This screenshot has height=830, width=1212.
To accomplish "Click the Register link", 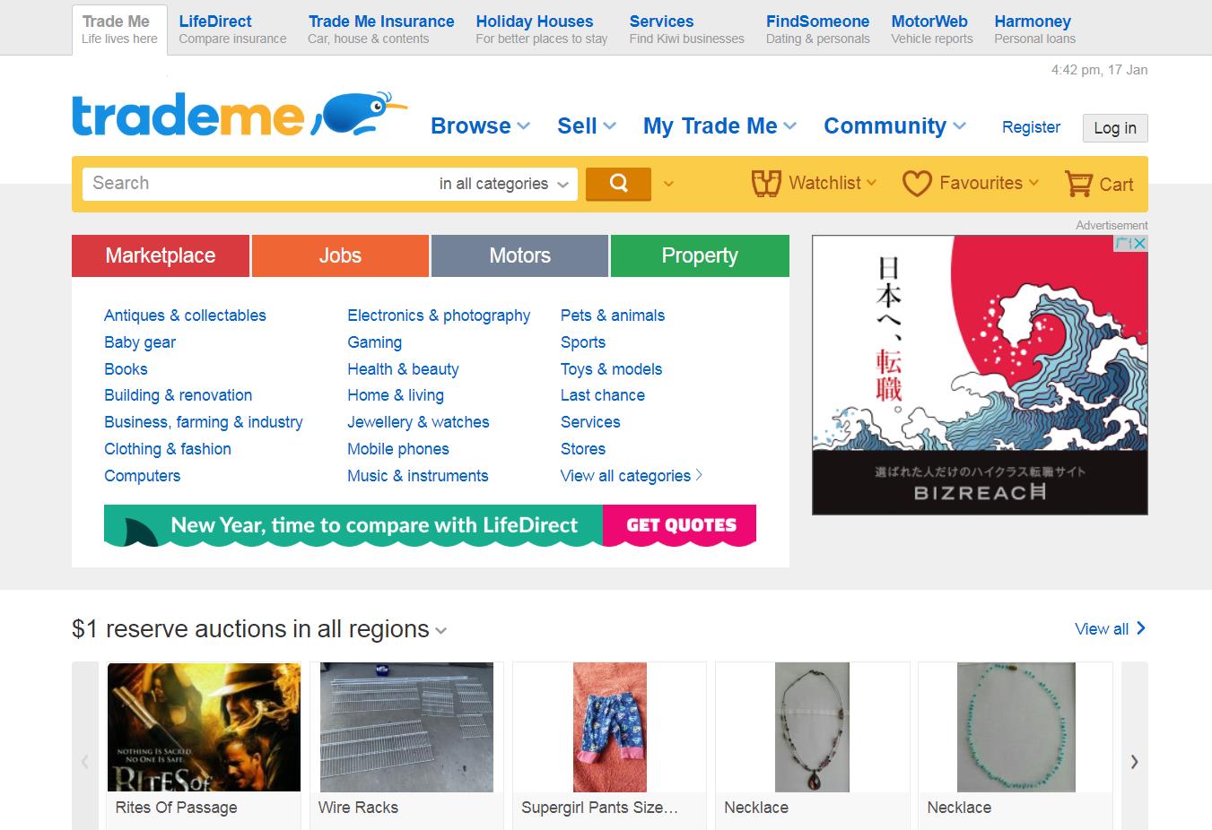I will point(1031,127).
